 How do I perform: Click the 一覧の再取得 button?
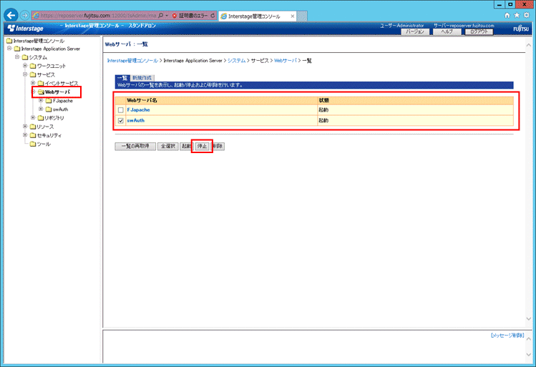pyautogui.click(x=135, y=146)
